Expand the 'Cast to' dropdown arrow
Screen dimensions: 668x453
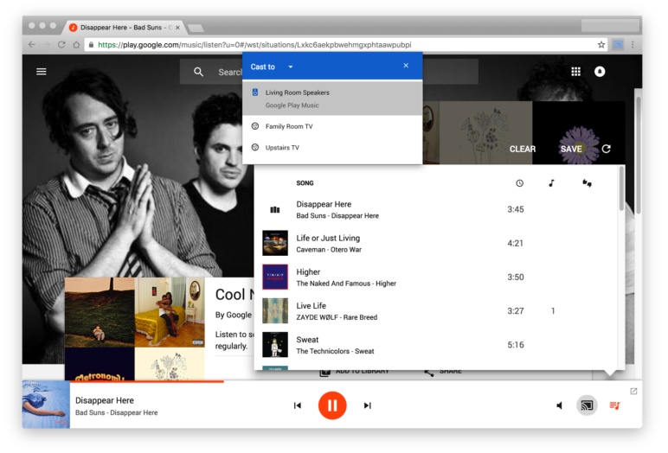point(291,67)
